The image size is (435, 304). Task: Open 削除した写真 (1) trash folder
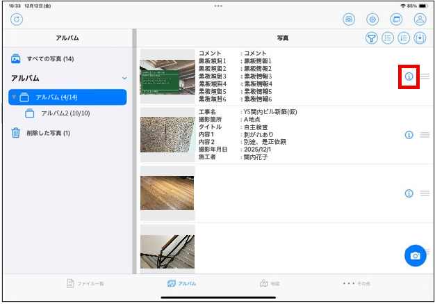coord(47,133)
